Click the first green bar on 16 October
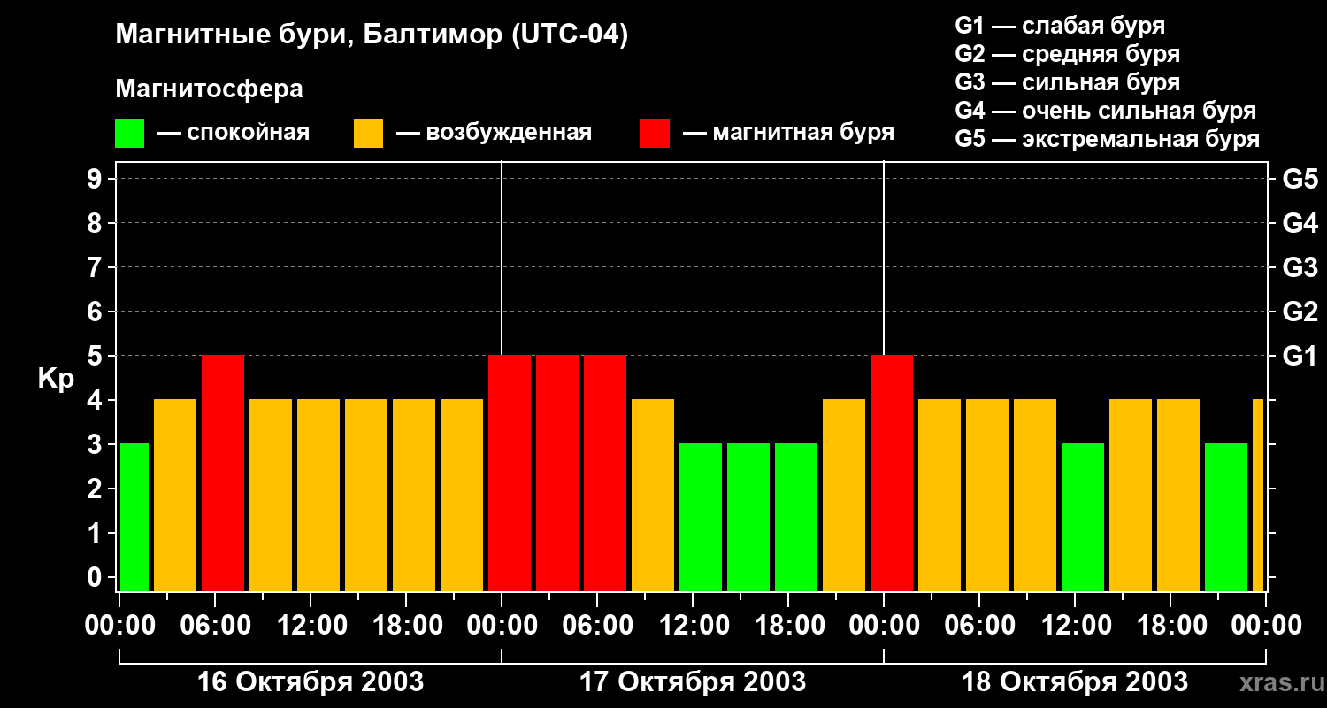This screenshot has height=708, width=1327. [x=134, y=518]
